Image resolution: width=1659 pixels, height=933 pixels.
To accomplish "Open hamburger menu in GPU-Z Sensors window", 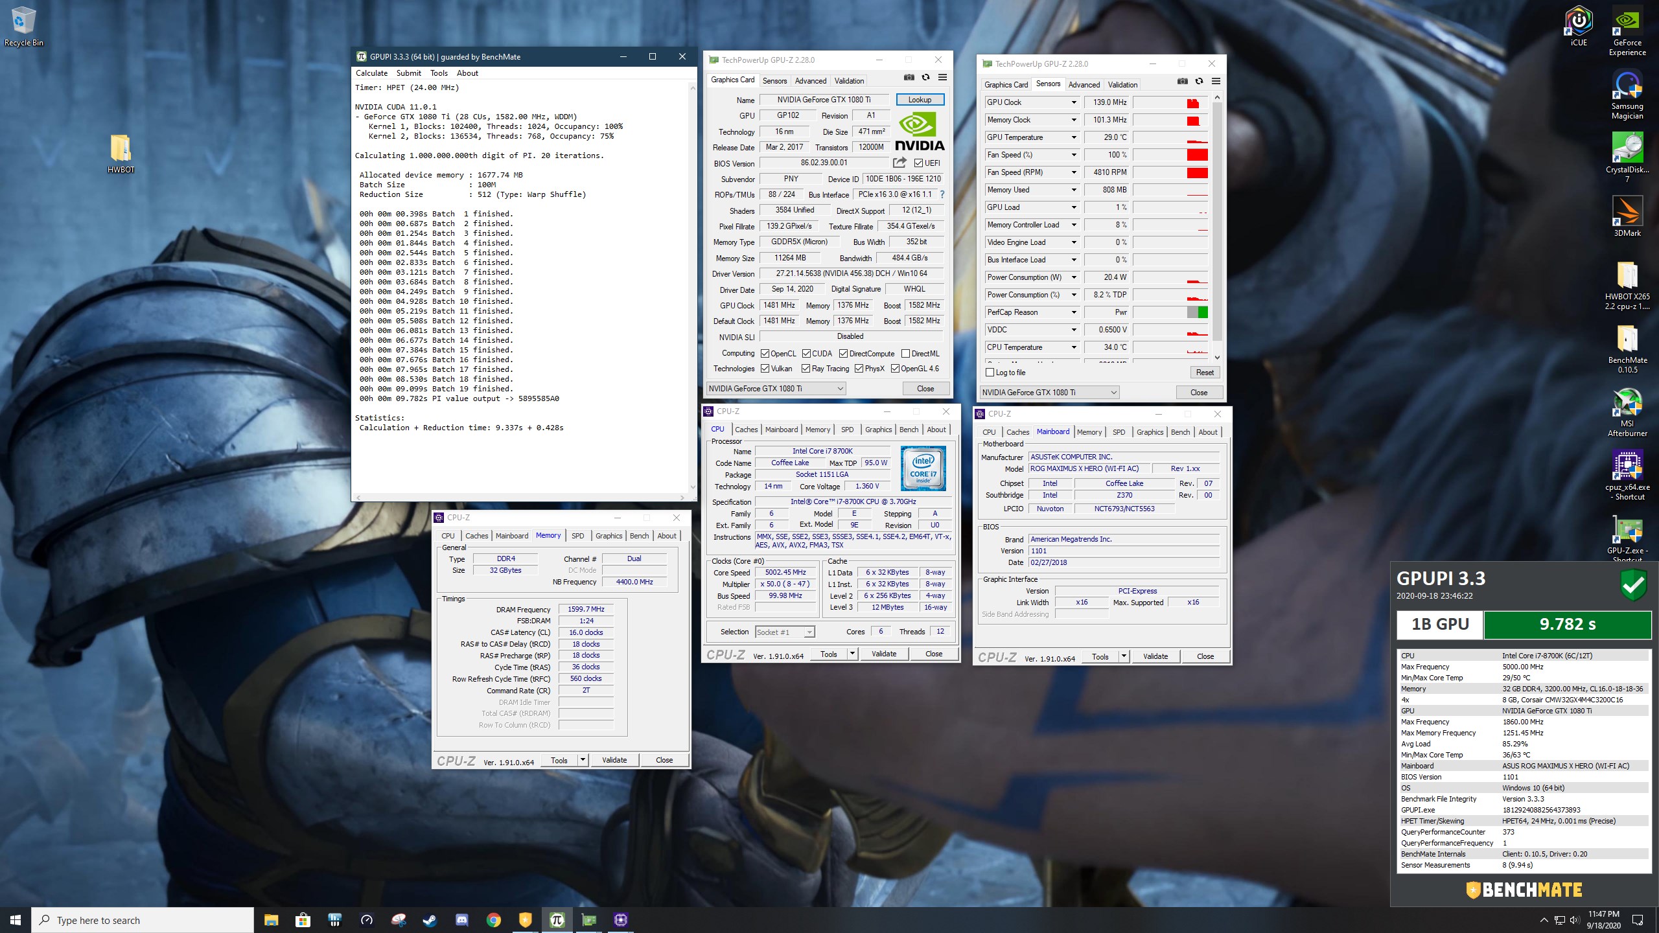I will 1216,82.
